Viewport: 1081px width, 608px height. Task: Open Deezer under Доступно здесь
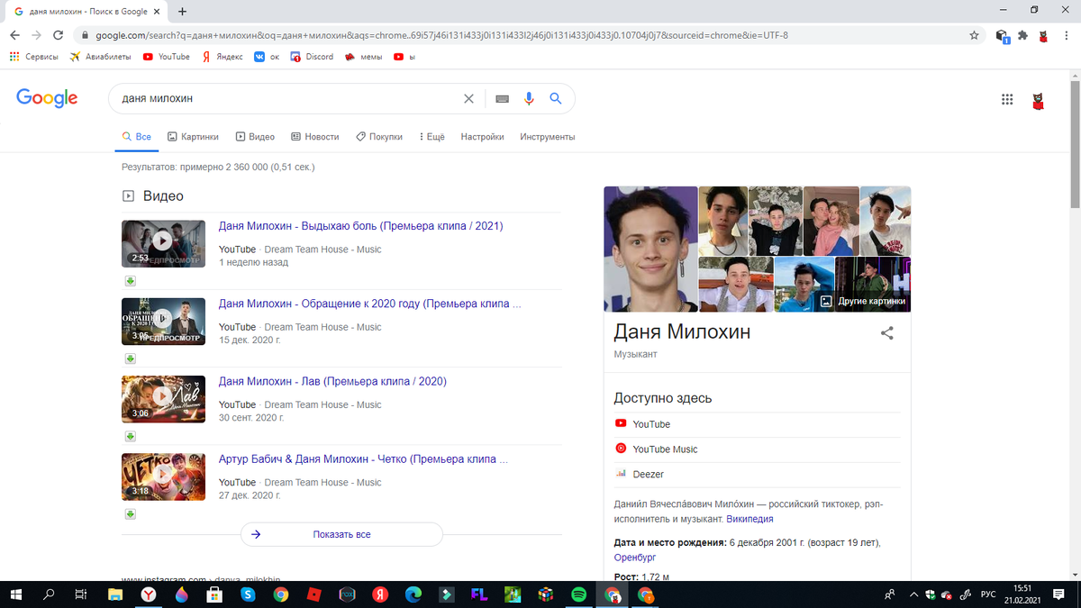tap(648, 474)
